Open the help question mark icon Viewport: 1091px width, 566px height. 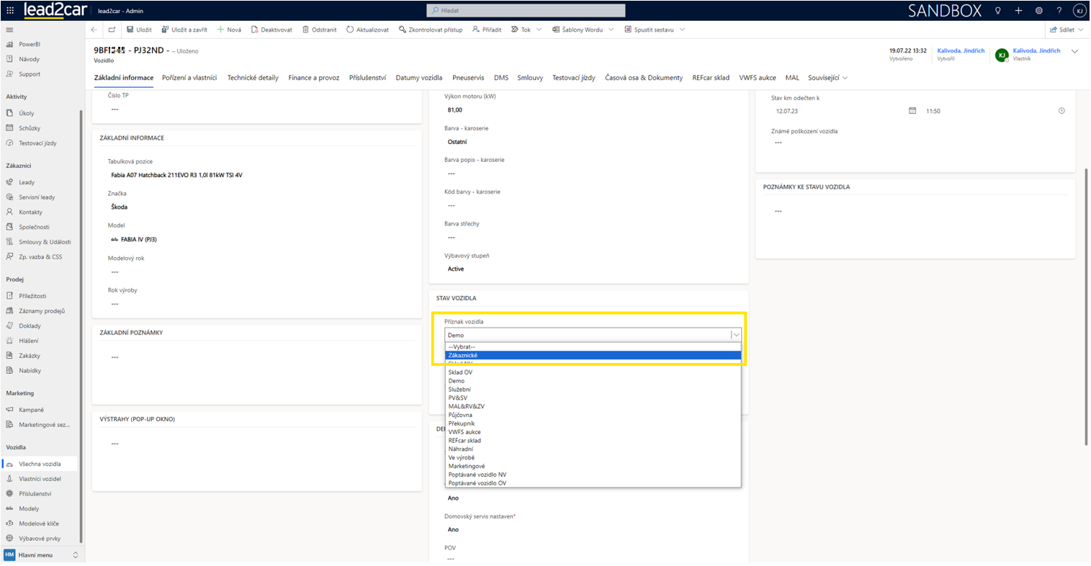pos(1059,11)
